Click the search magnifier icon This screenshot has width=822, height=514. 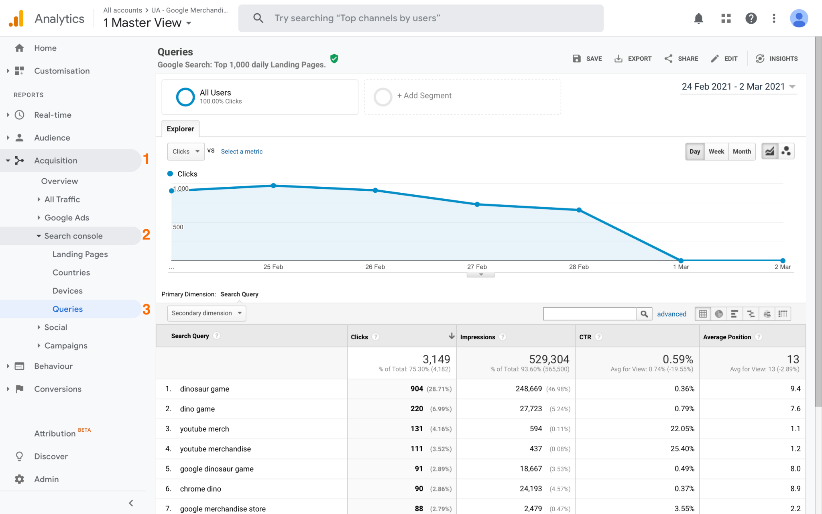[x=645, y=314]
